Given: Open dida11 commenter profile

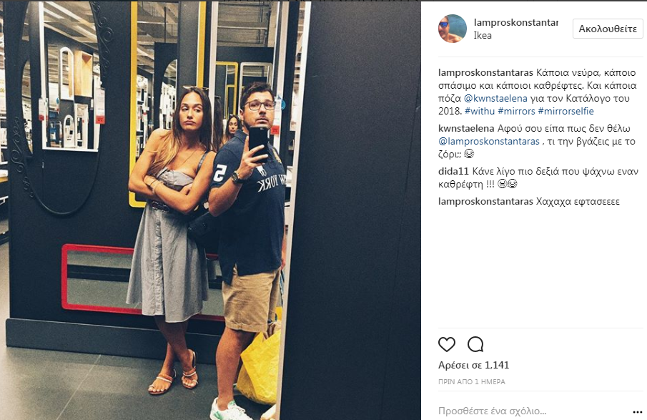Looking at the screenshot, I should 453,172.
